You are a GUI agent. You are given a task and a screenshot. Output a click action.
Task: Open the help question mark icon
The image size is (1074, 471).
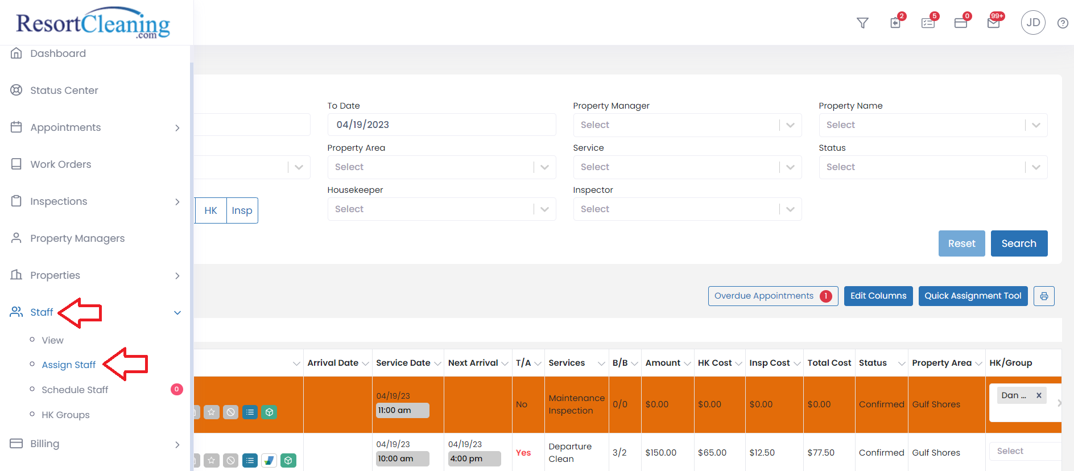click(x=1062, y=23)
